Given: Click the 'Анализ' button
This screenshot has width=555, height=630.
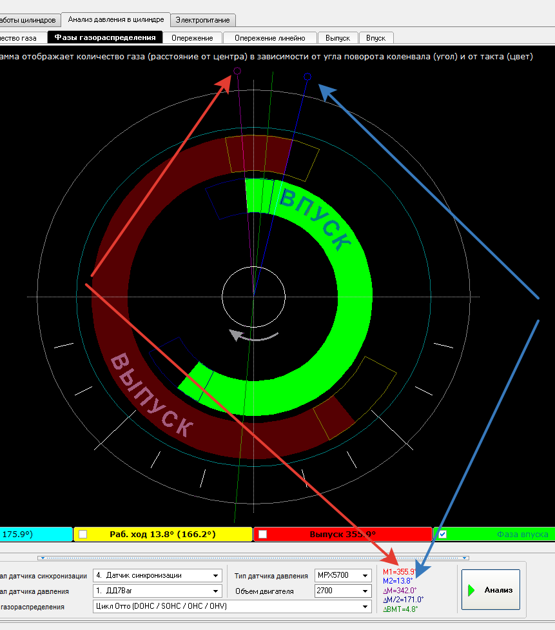Looking at the screenshot, I should click(x=491, y=589).
